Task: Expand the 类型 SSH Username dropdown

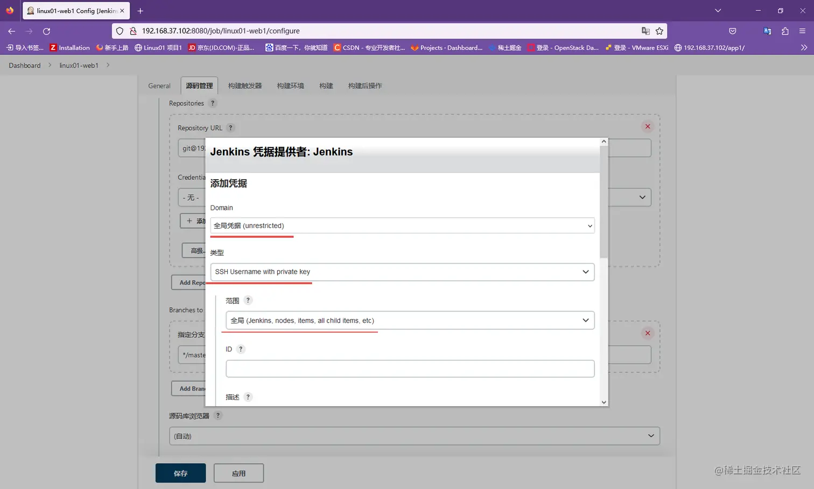Action: [x=402, y=272]
